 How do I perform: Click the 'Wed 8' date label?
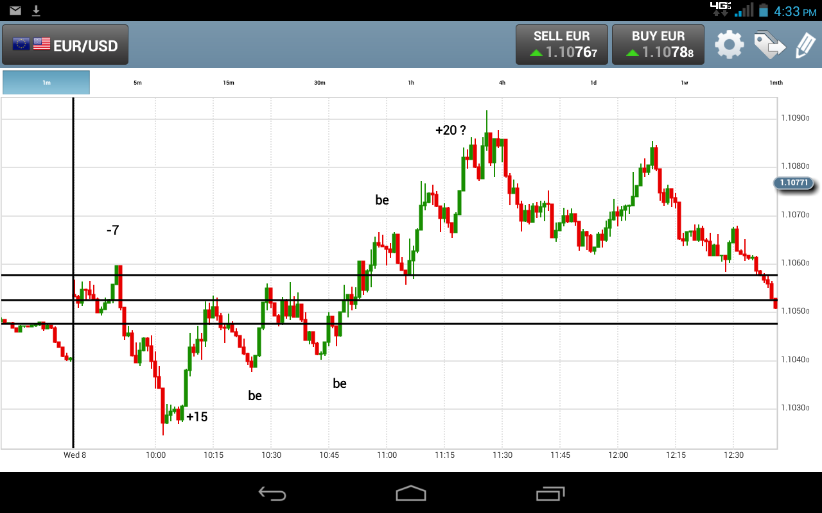pos(74,455)
